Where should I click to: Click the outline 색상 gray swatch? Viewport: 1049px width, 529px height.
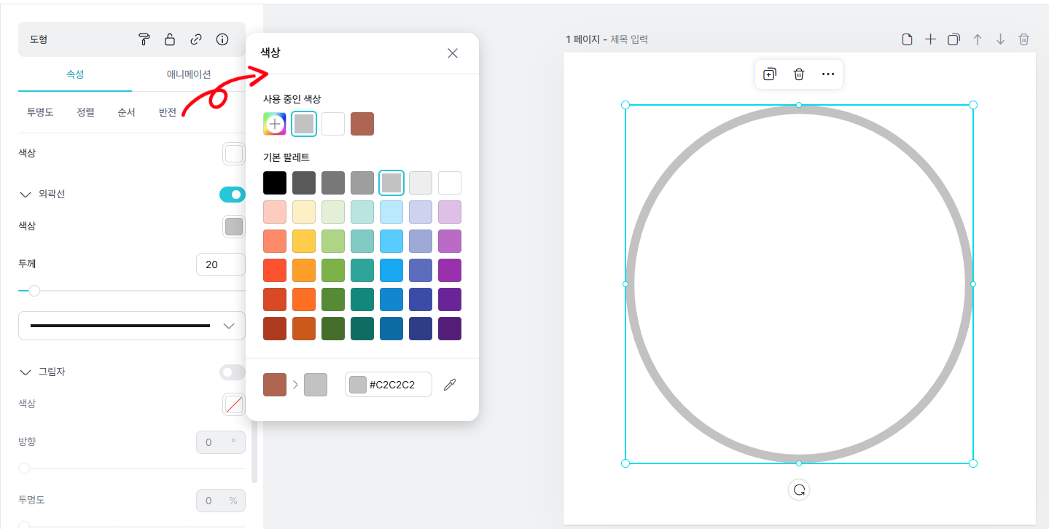234,227
